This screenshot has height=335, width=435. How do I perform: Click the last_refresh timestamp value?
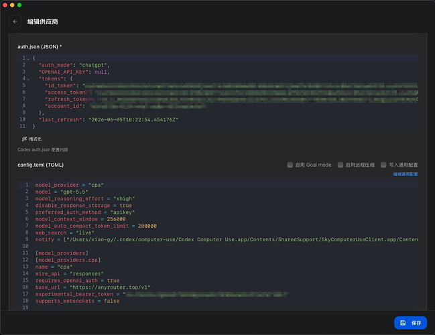133,120
